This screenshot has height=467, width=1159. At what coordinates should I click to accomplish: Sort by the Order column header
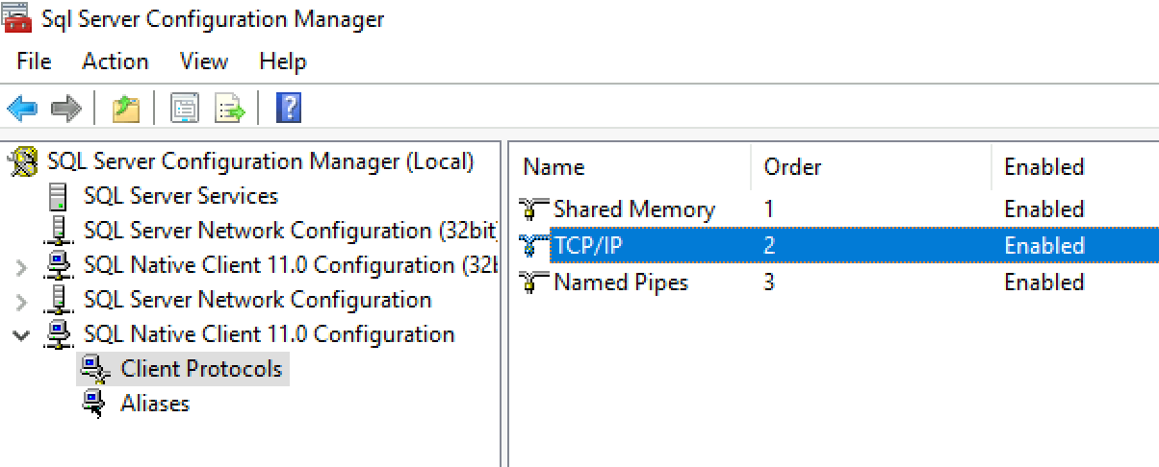coord(871,166)
